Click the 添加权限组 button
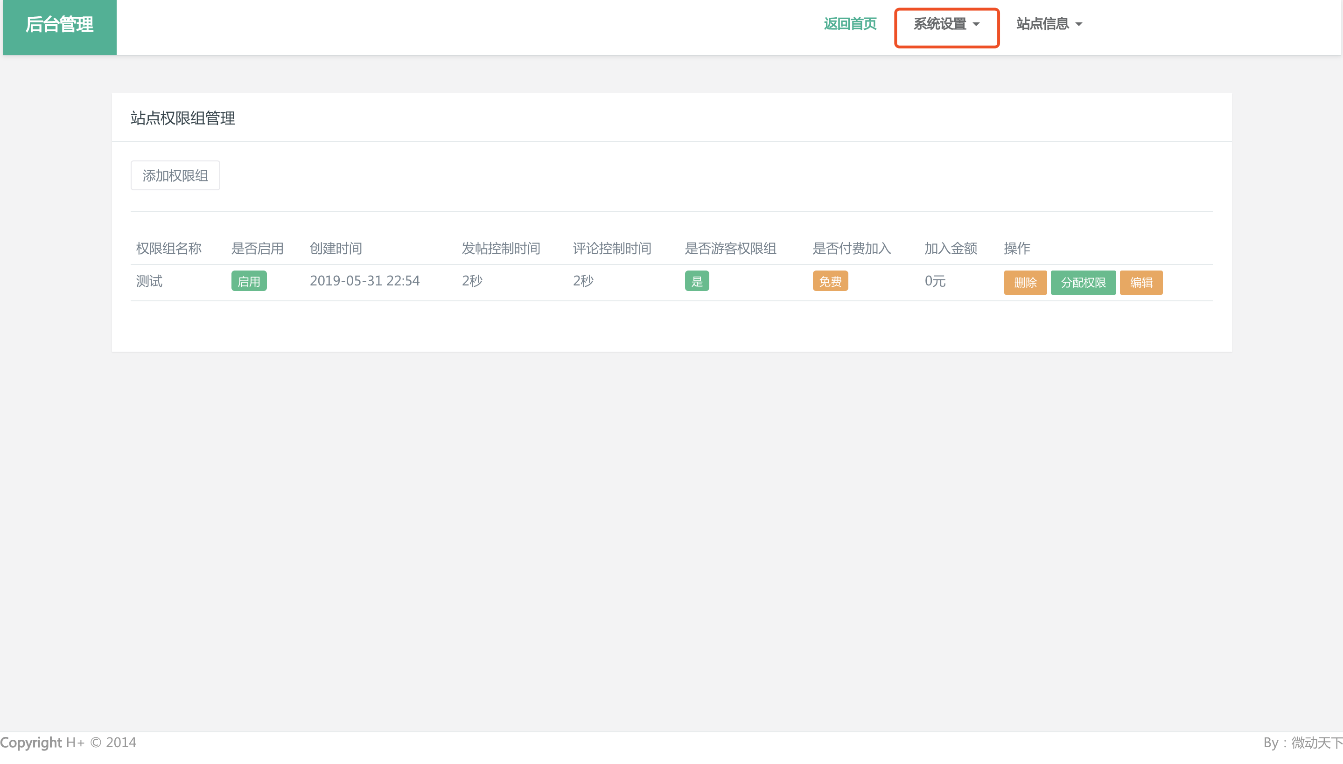The image size is (1343, 764). [175, 175]
